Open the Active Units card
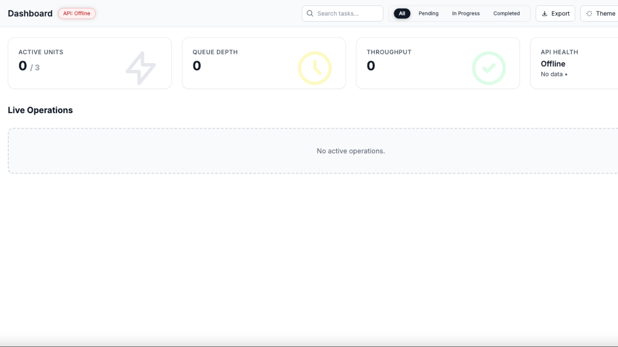This screenshot has width=618, height=347. (x=90, y=63)
